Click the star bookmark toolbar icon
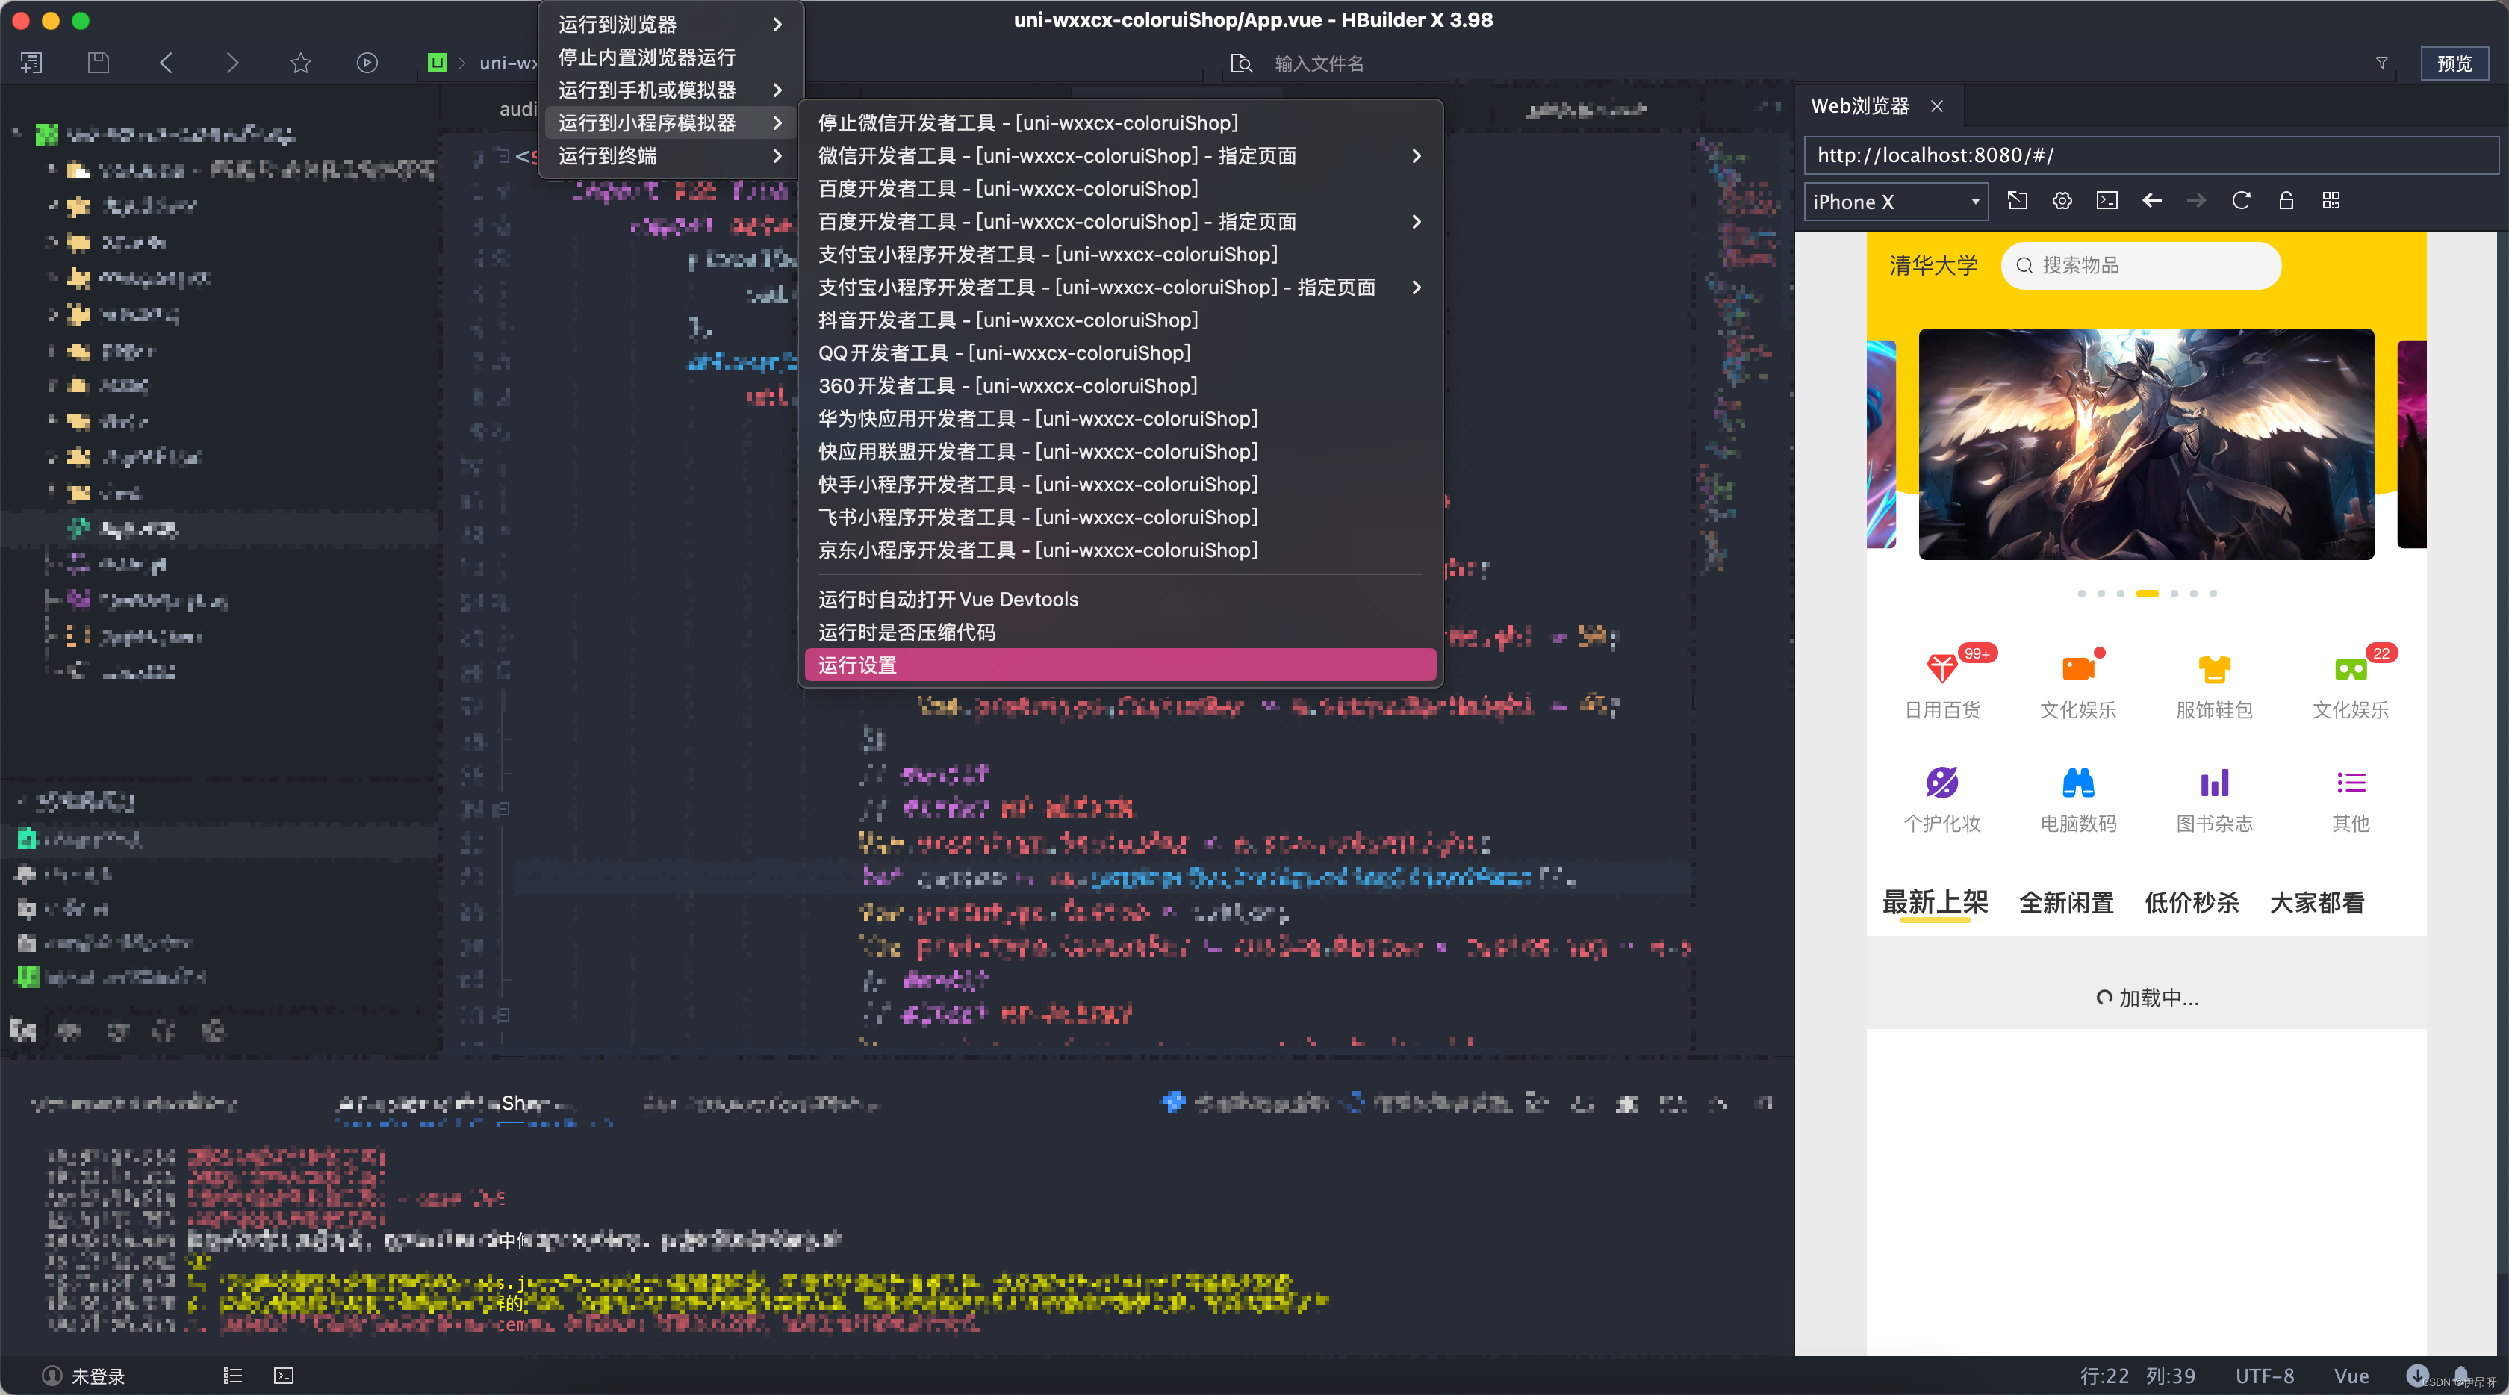This screenshot has width=2509, height=1395. tap(300, 63)
